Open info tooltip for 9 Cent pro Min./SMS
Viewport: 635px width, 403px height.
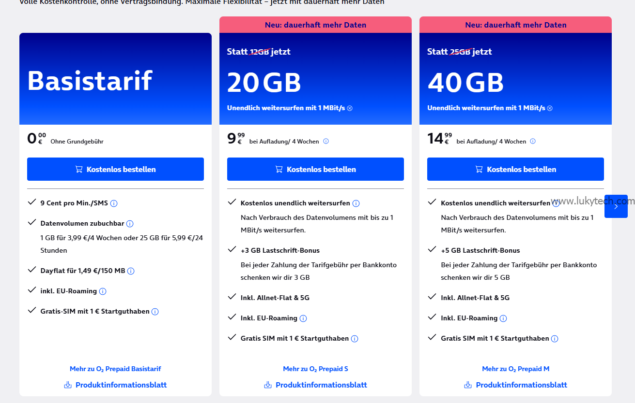(114, 203)
